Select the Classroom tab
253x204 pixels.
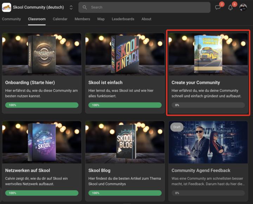[x=37, y=19]
